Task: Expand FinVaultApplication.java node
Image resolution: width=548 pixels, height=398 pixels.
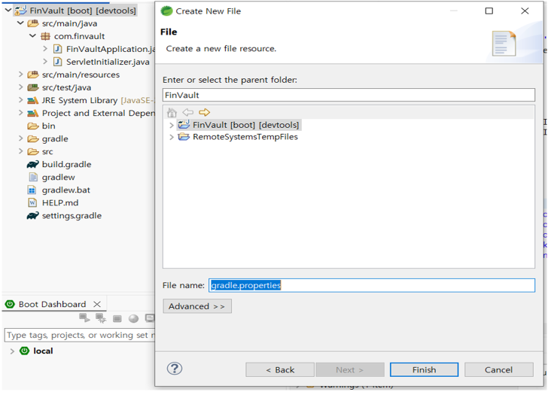Action: (x=45, y=49)
